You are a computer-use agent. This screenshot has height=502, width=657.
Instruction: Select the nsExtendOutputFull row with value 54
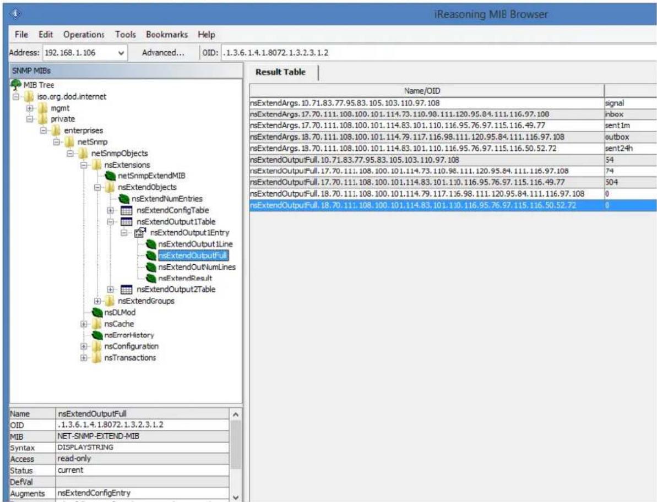pyautogui.click(x=453, y=160)
